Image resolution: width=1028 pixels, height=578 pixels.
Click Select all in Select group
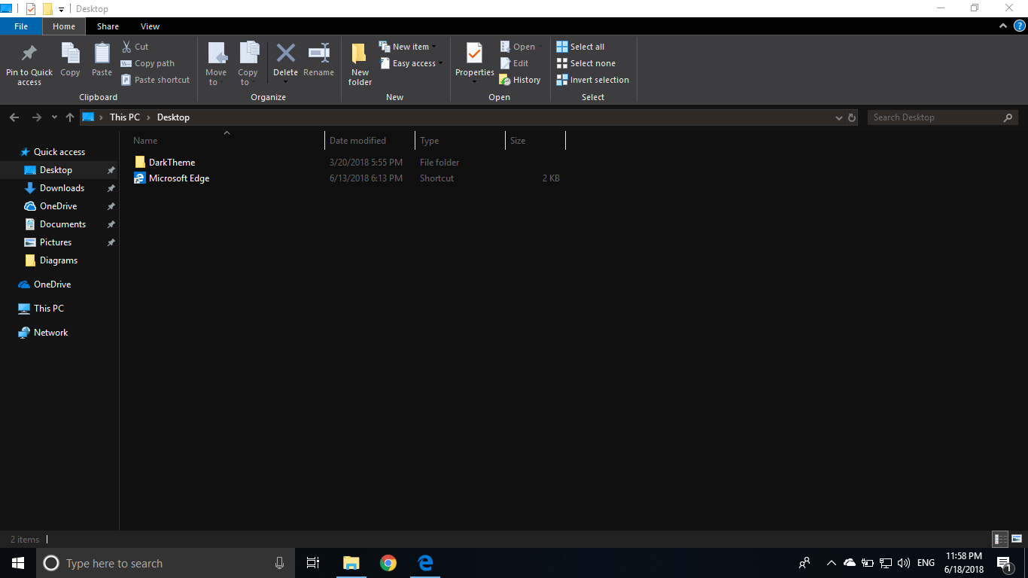[x=580, y=47]
